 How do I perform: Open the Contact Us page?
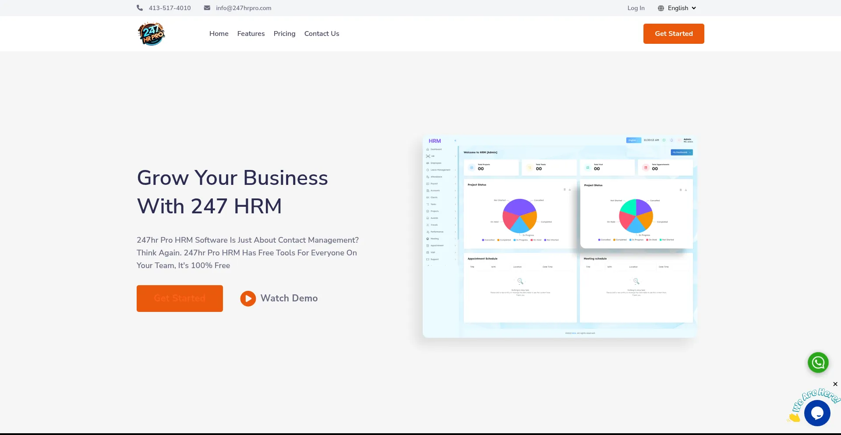click(x=322, y=34)
